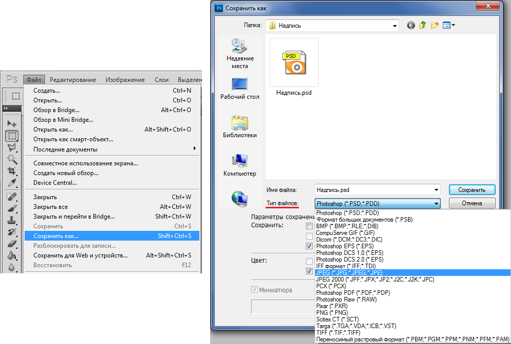The width and height of the screenshot is (511, 344).
Task: Choose Формат больших документов (*.PSB)
Action: coord(413,220)
